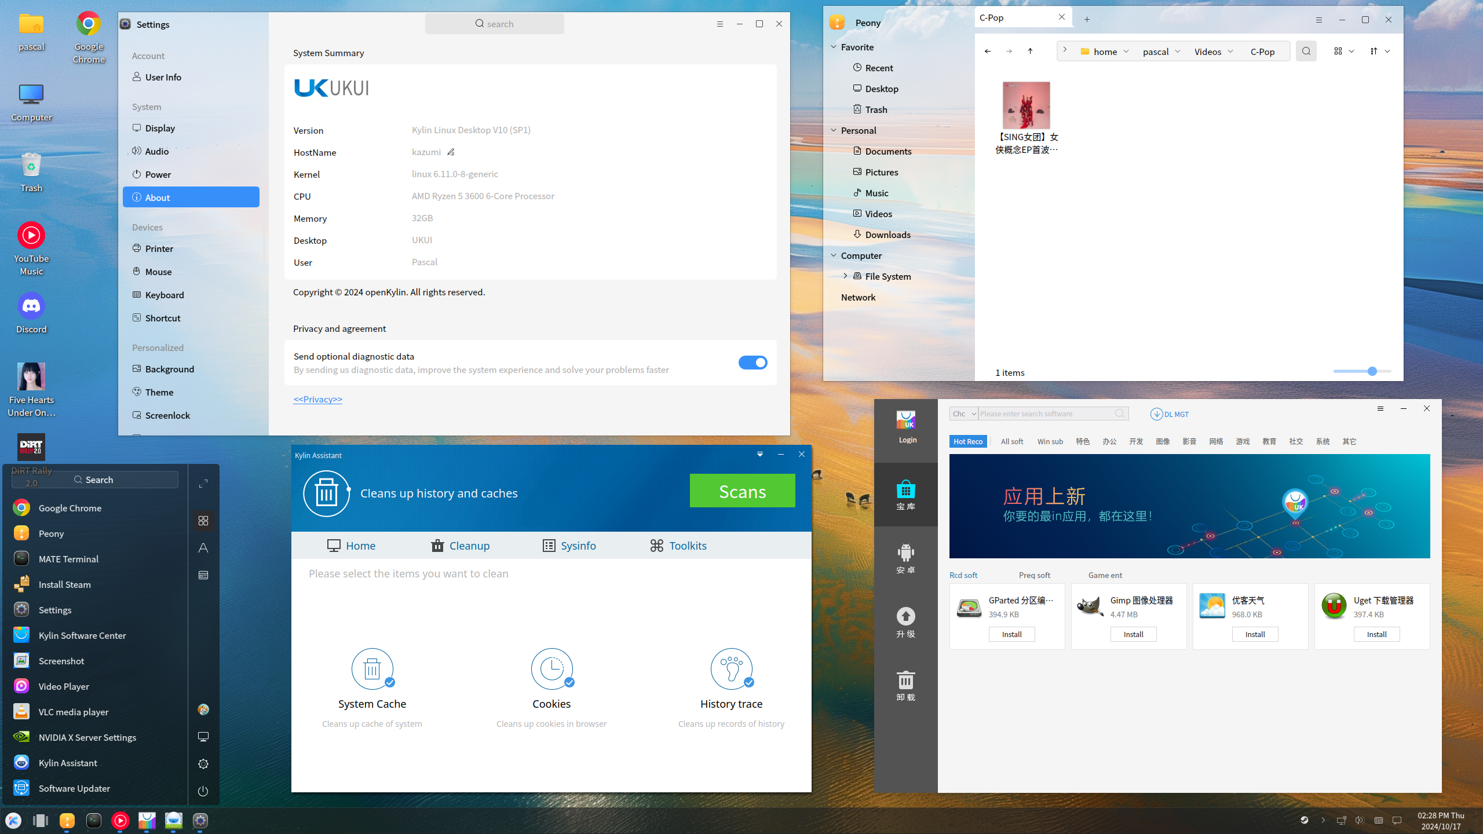Open the Android section in Software Center
This screenshot has height=834, width=1483.
point(905,558)
